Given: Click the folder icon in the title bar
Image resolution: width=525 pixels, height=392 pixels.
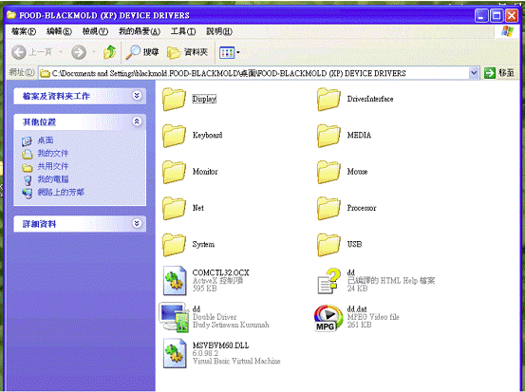Looking at the screenshot, I should coord(11,15).
